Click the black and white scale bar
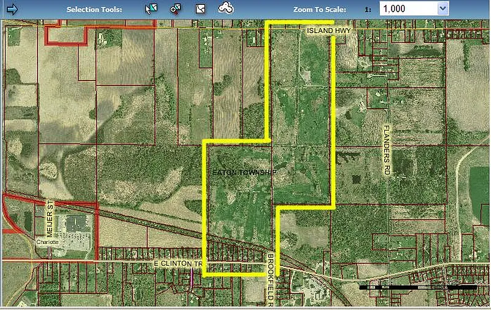491x310 pixels. tap(417, 287)
